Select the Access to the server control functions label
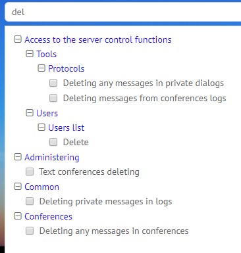 click(98, 39)
